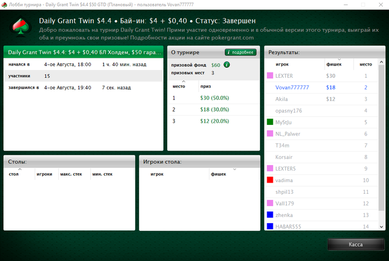Click the pink color tag next to NL_Palwer

(x=270, y=134)
